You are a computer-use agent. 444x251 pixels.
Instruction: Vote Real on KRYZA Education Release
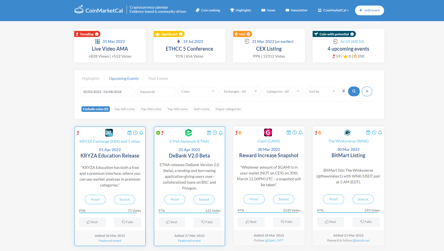(92, 222)
